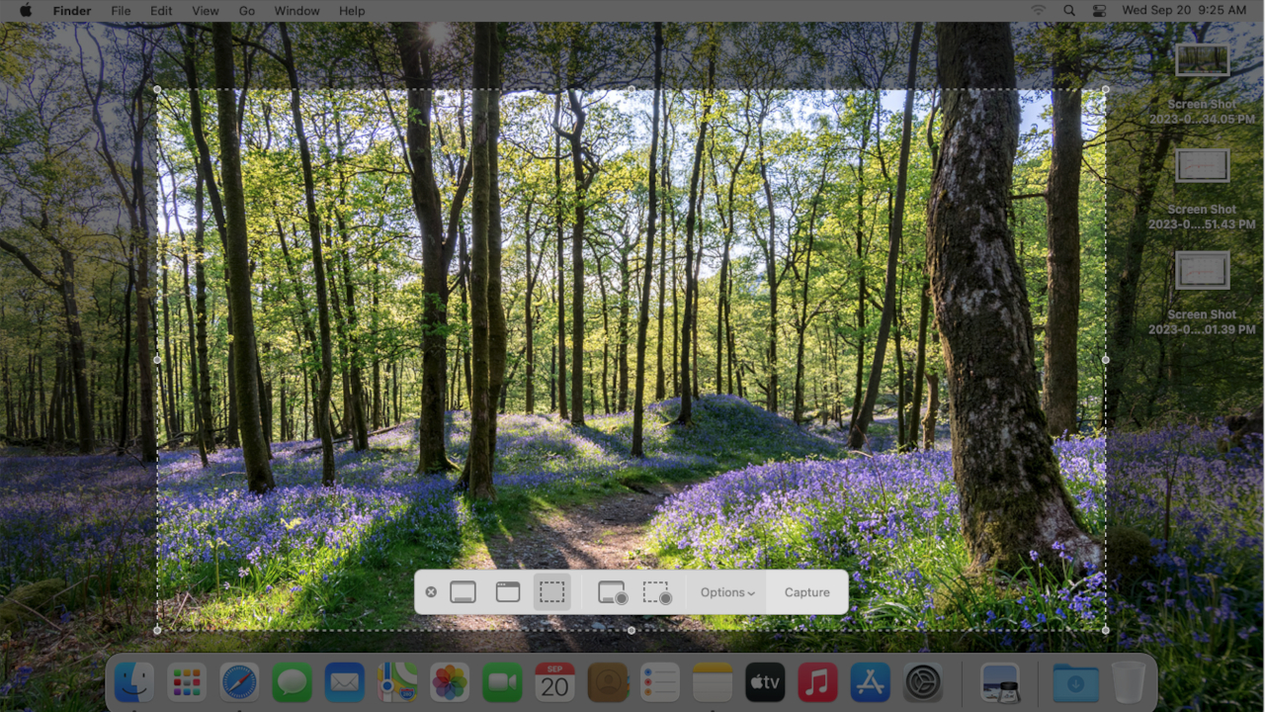Select Capture Selected Window mode

click(x=508, y=592)
